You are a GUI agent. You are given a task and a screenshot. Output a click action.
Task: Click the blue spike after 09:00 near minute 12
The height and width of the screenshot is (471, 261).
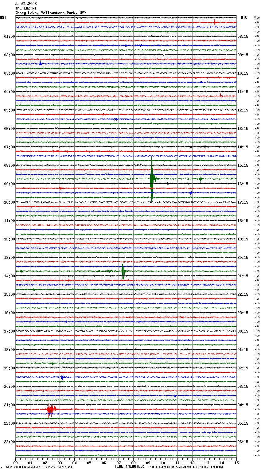point(191,193)
